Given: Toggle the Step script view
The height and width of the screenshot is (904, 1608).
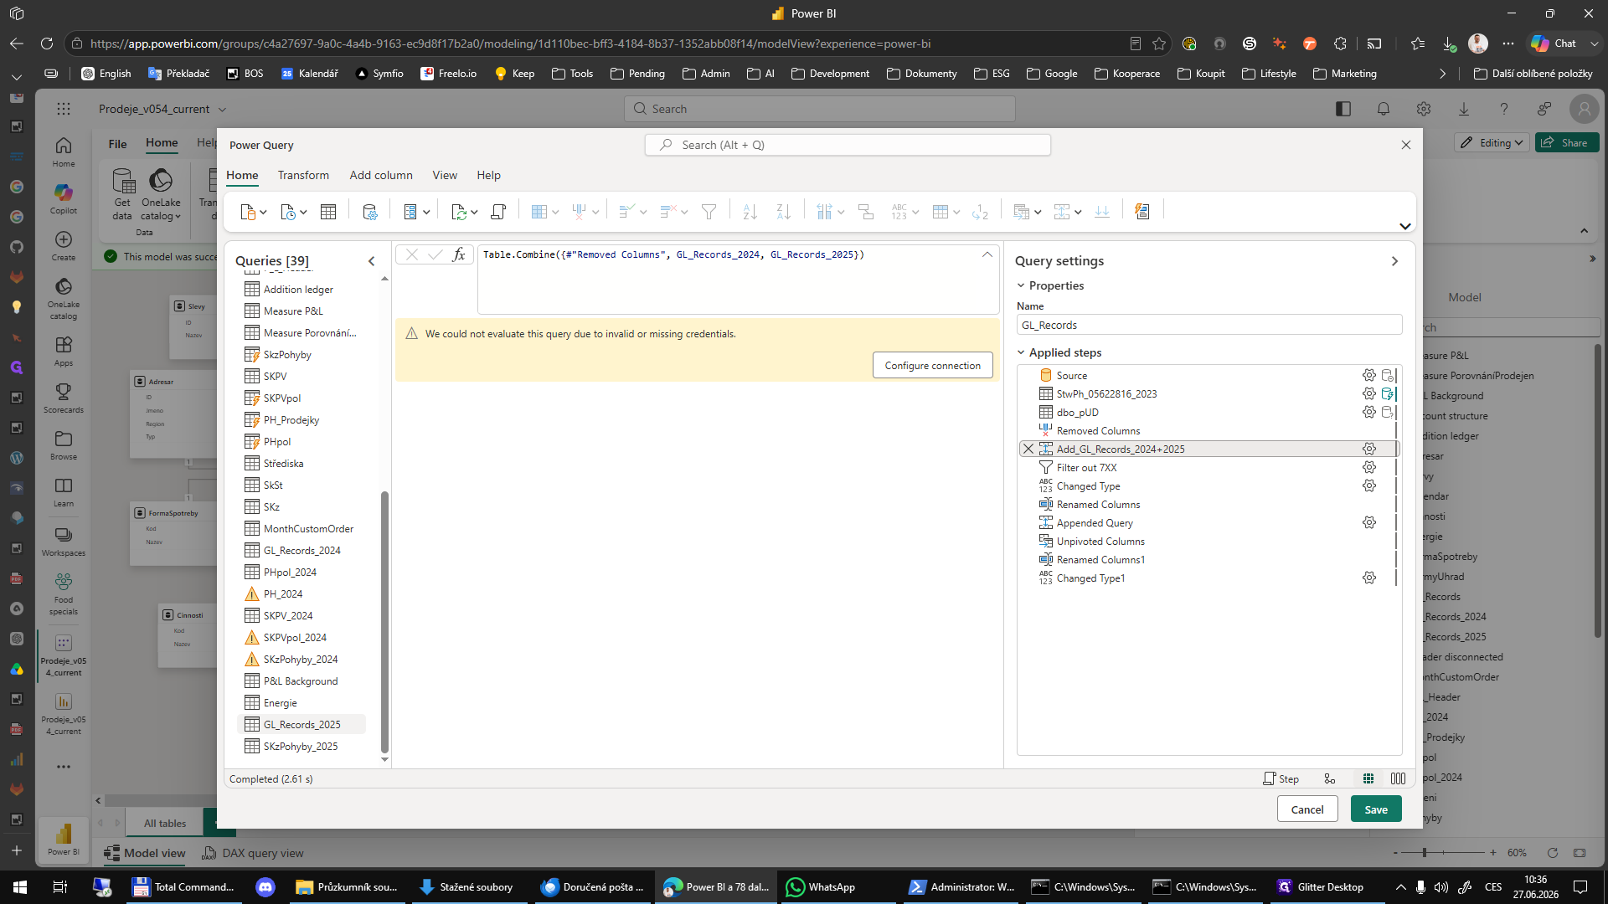Looking at the screenshot, I should pos(1281,778).
